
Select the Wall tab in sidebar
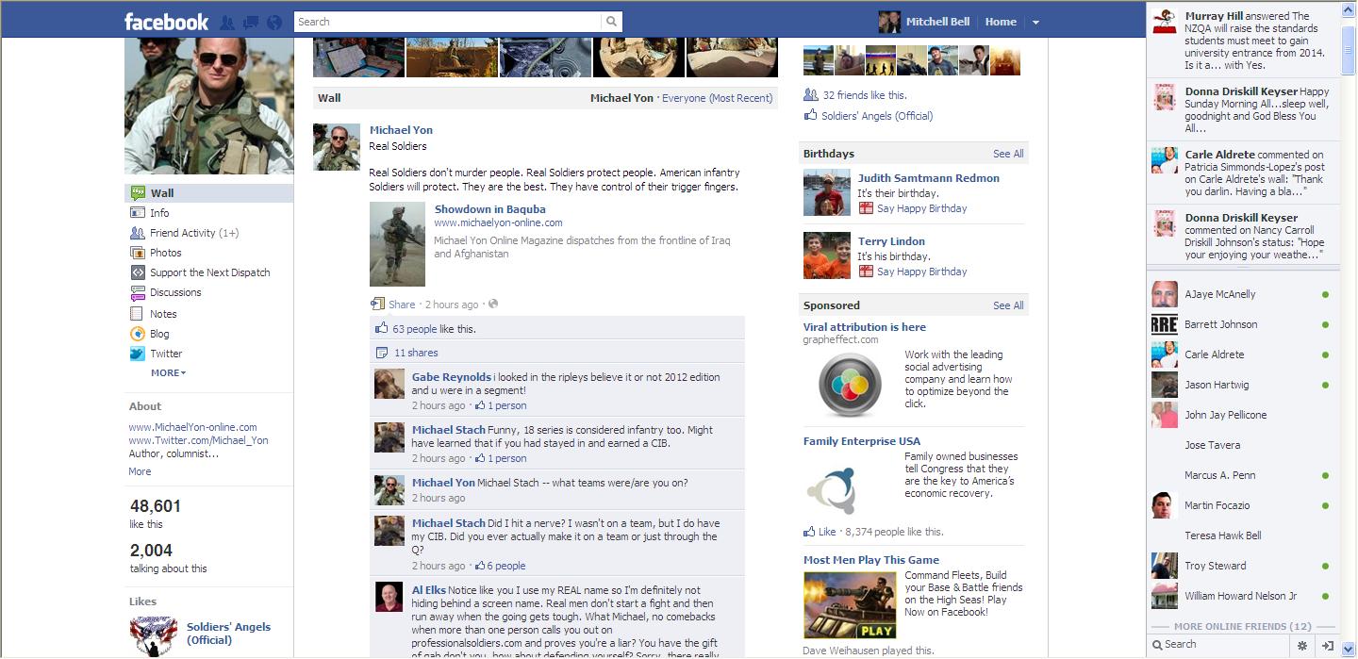pyautogui.click(x=208, y=193)
